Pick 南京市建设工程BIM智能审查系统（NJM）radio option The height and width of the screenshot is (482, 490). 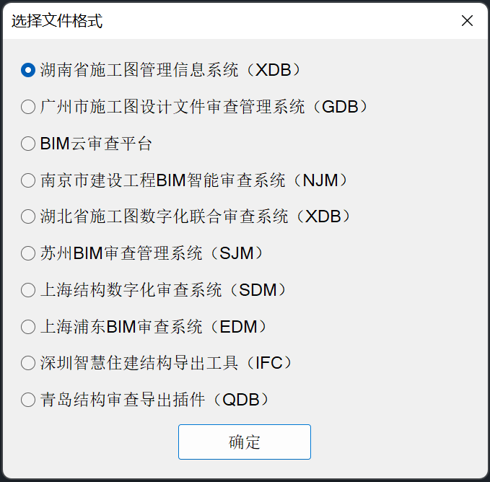pos(28,180)
